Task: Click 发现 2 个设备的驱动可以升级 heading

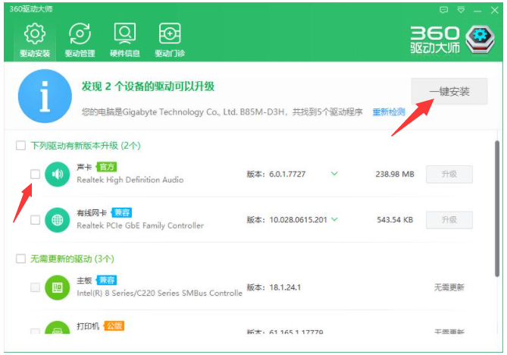Action: tap(148, 86)
